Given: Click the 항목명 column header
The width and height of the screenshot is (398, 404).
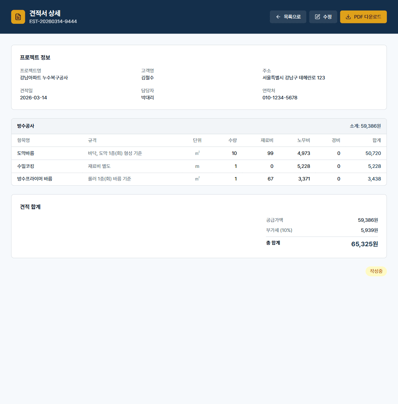Looking at the screenshot, I should [23, 140].
